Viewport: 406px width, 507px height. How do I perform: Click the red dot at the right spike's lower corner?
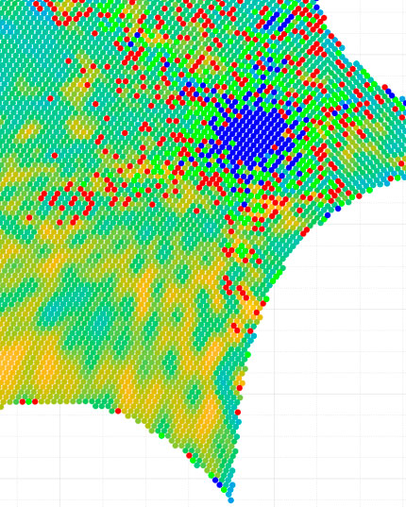[391, 178]
